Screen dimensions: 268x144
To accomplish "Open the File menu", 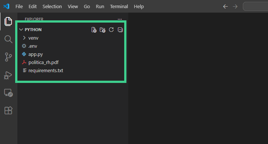I will click(19, 7).
